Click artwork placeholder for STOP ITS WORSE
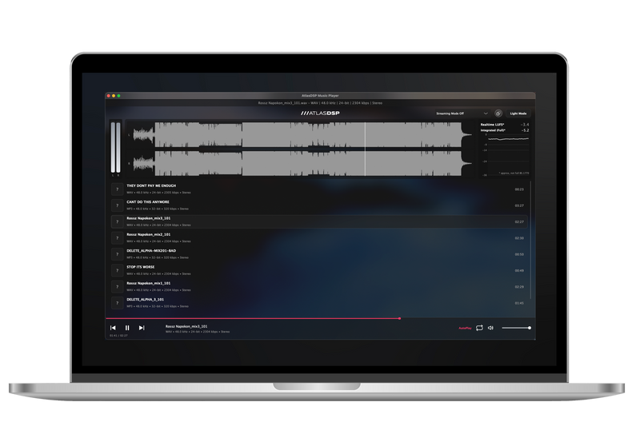Screen dimensions: 640x426 click(x=117, y=271)
